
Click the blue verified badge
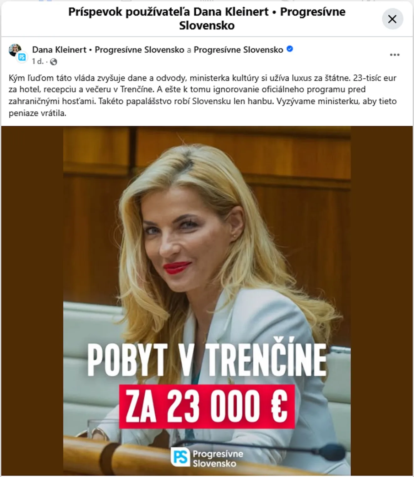click(x=290, y=49)
